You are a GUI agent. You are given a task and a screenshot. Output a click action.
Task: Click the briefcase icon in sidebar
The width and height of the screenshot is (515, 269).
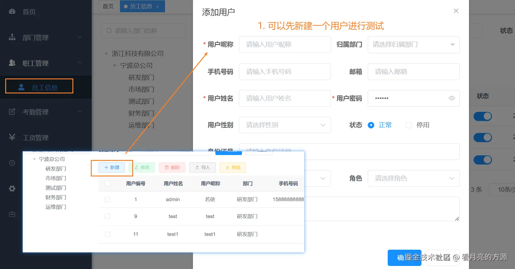(x=12, y=214)
